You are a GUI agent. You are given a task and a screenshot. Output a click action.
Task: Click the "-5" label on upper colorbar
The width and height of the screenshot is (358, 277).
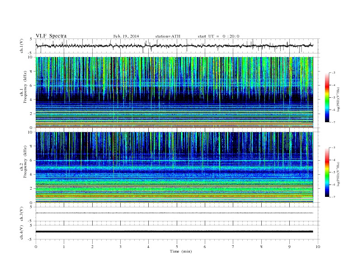334,98
